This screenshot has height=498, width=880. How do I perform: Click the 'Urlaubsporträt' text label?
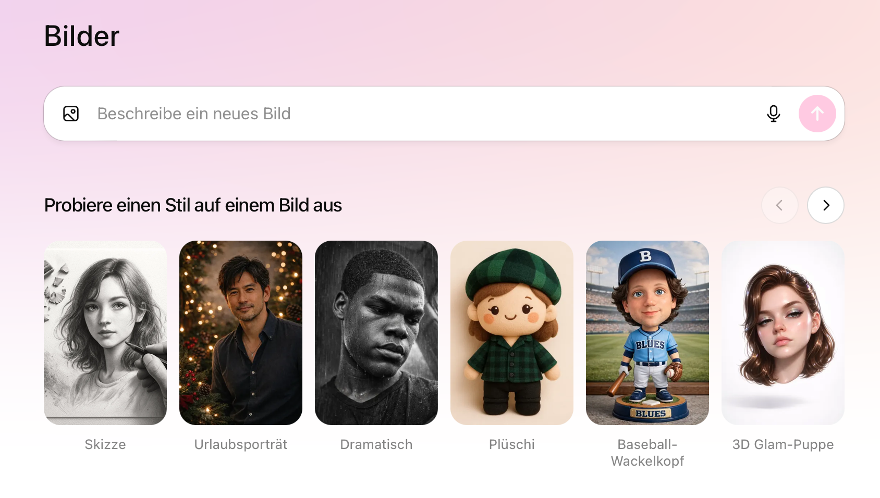pyautogui.click(x=241, y=444)
